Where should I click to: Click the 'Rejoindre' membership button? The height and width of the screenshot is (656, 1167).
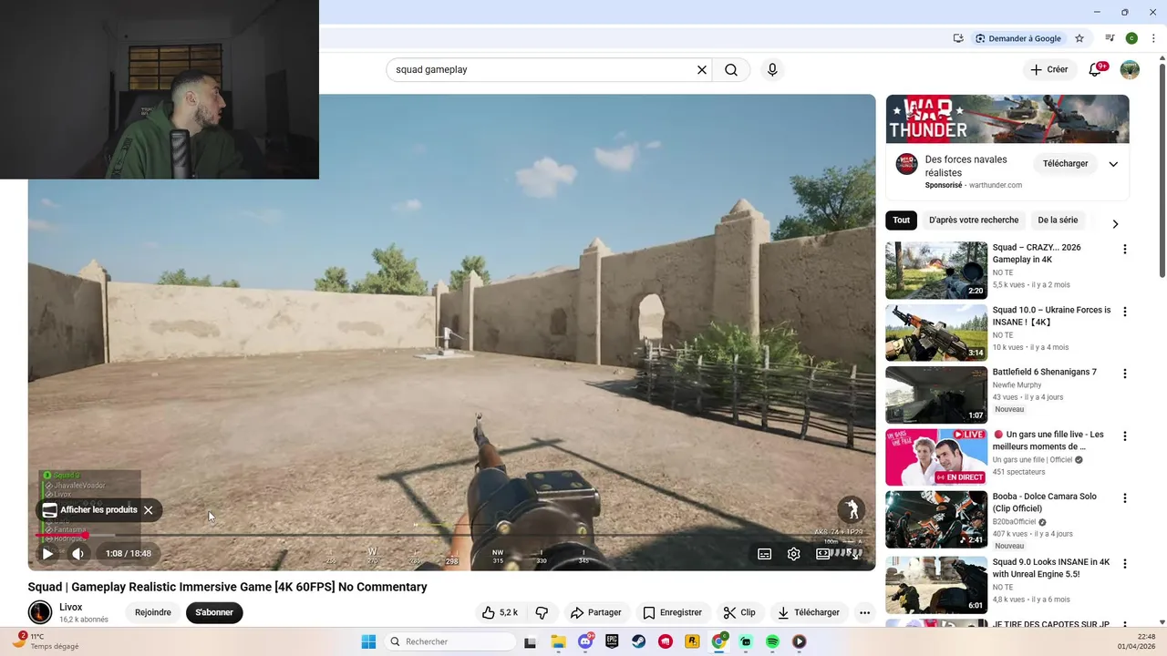(153, 612)
